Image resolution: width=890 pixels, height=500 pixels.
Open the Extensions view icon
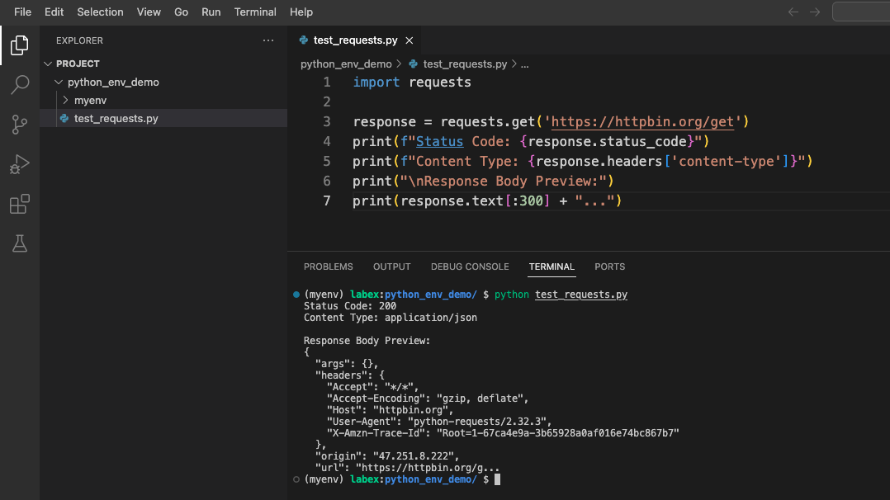(x=19, y=204)
